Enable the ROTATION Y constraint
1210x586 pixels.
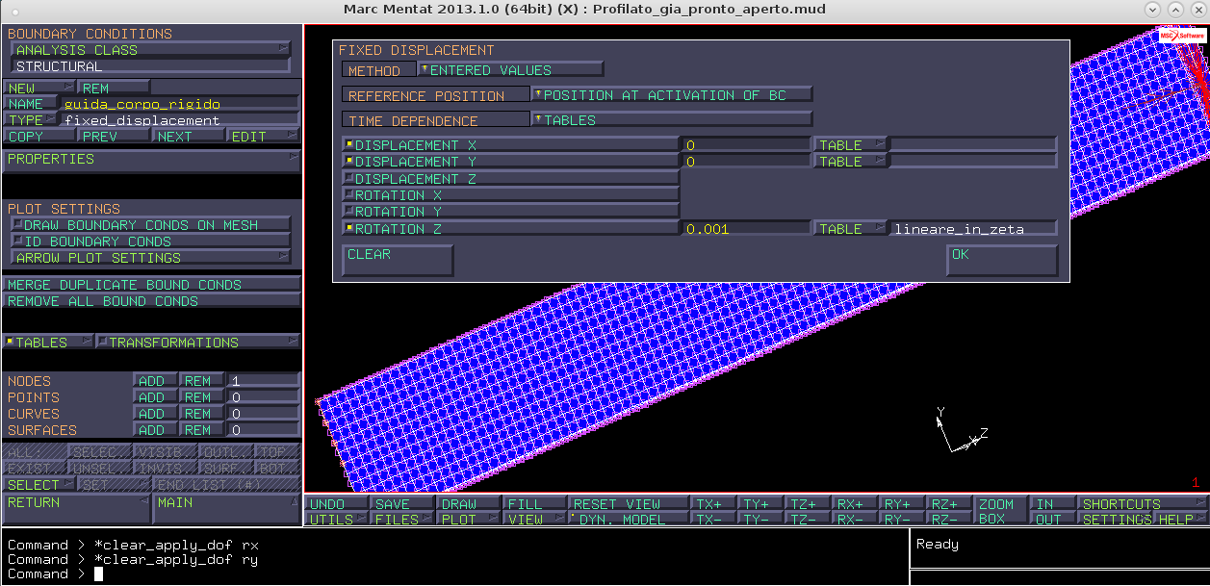(x=510, y=212)
